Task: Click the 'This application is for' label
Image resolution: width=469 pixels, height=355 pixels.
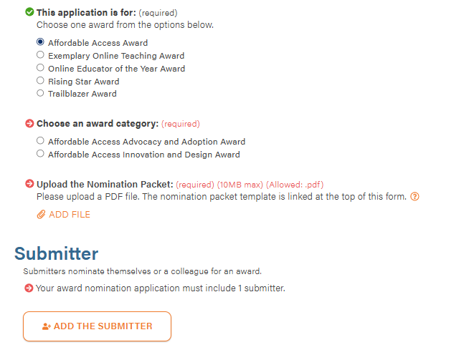Action: point(85,12)
